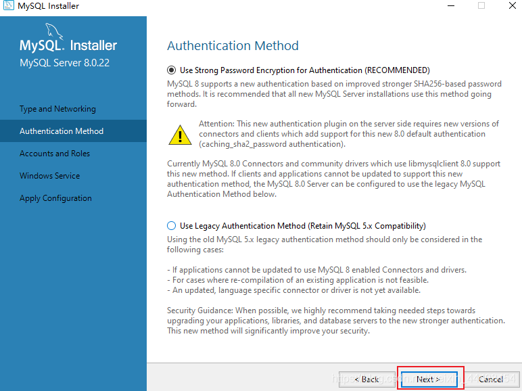Screen dimensions: 522x391
Task: Click the Security Guidance paragraph
Action: [x=336, y=321]
